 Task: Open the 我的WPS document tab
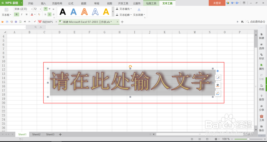(48, 22)
